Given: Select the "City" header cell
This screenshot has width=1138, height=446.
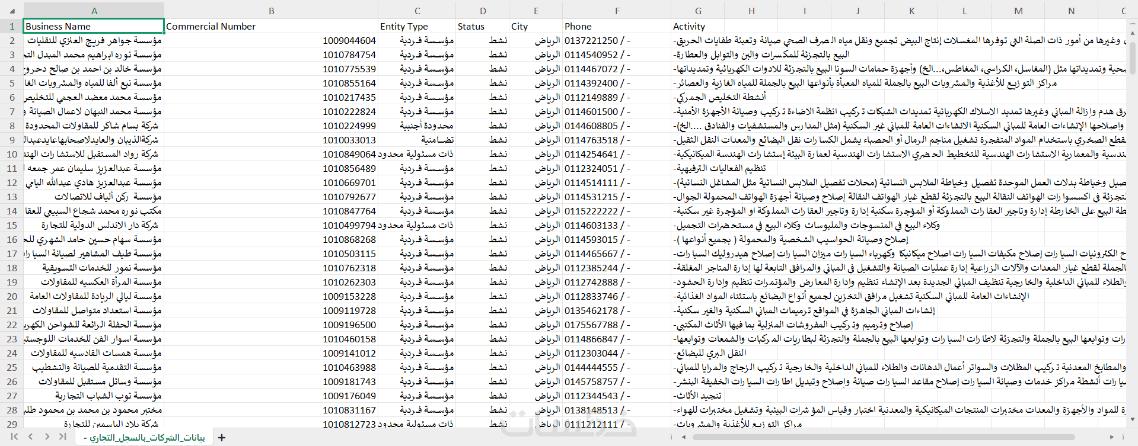Looking at the screenshot, I should [536, 26].
